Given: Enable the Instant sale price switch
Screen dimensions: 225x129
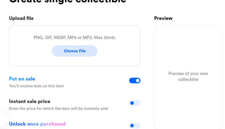Looking at the screenshot, I should (135, 103).
